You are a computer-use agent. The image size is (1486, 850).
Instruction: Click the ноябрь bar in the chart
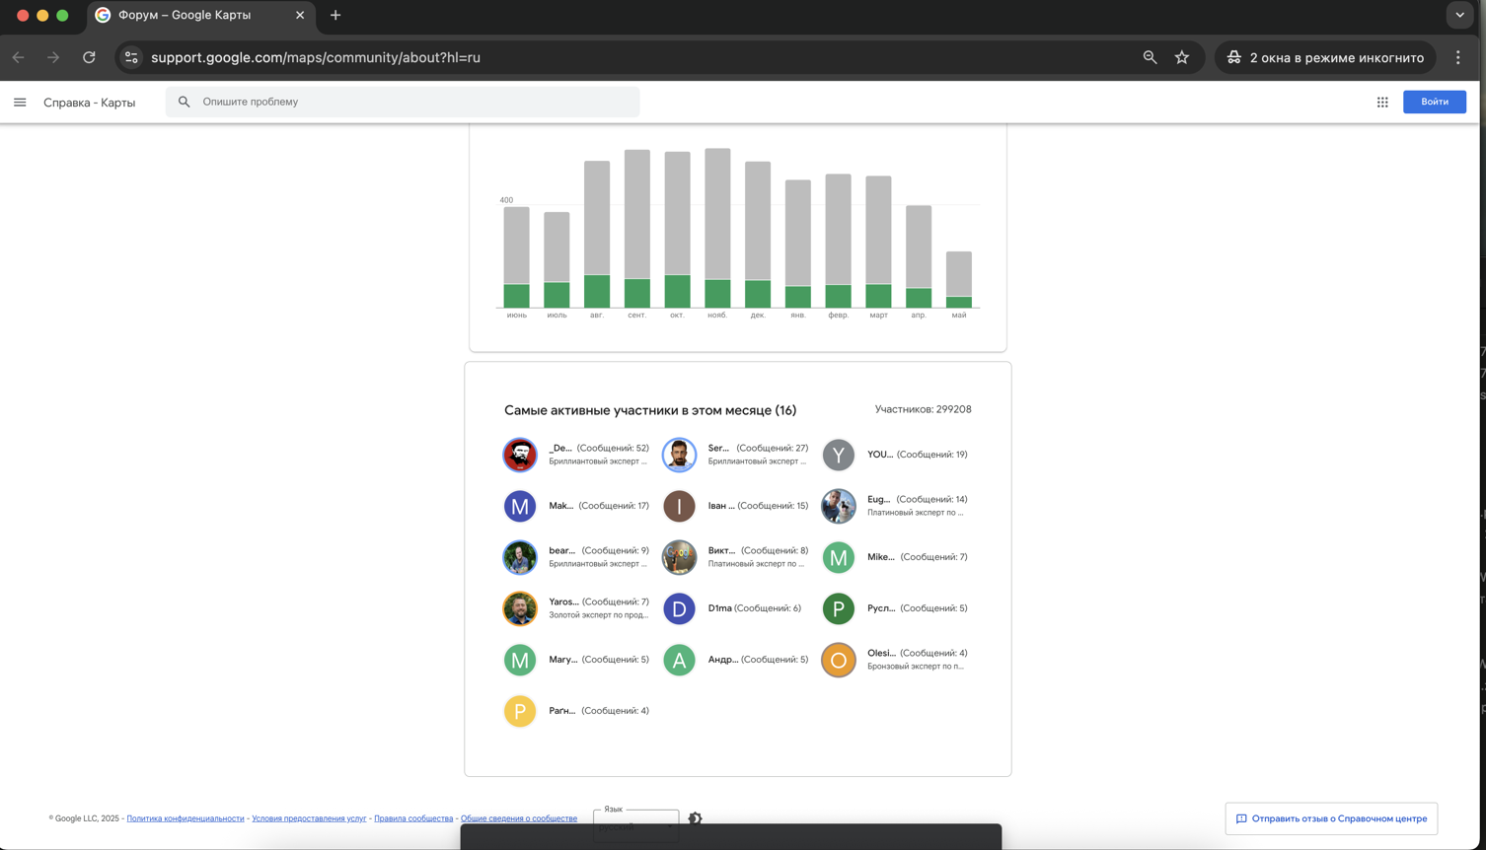click(x=717, y=228)
